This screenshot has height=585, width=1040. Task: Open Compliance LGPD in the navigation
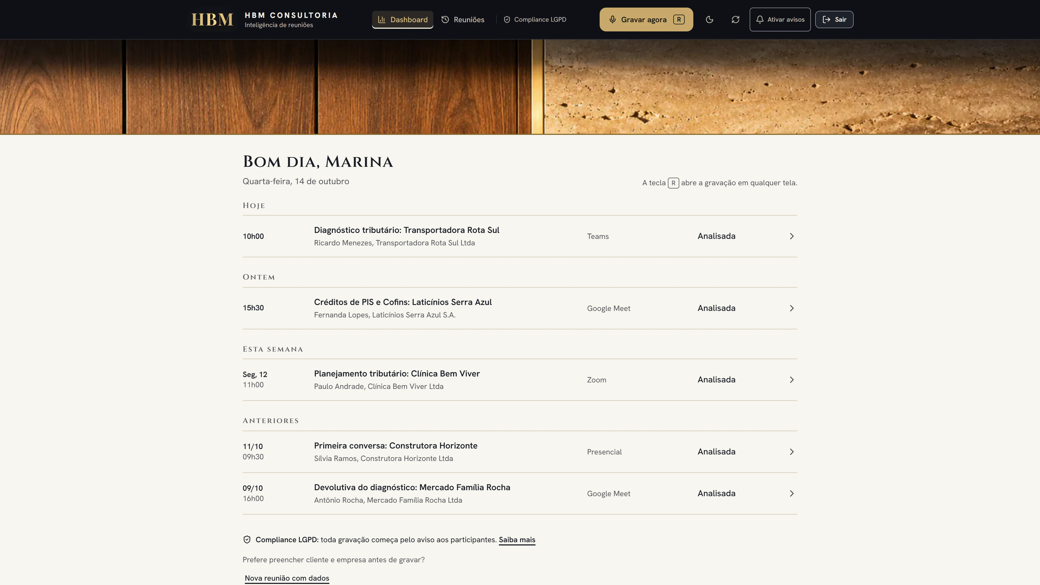point(535,19)
